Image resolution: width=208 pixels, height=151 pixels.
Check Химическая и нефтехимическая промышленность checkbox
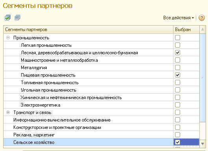click(177, 97)
